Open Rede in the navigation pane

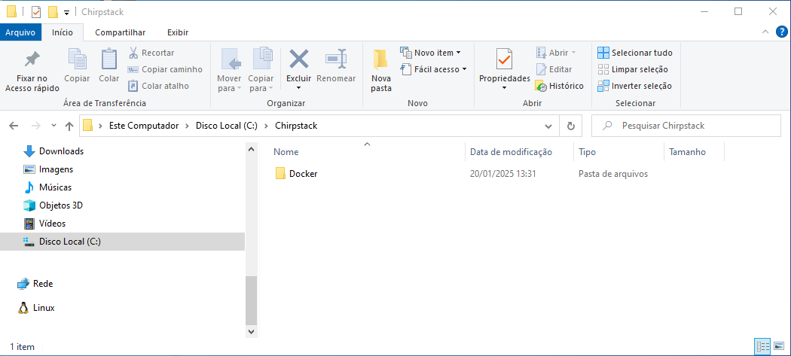(42, 284)
